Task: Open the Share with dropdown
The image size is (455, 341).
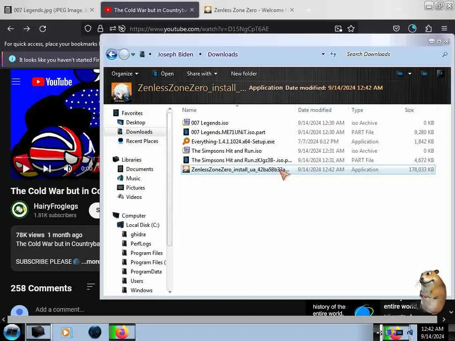Action: [x=202, y=74]
